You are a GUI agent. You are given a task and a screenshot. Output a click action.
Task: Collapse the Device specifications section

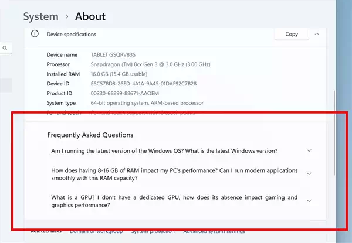click(317, 34)
